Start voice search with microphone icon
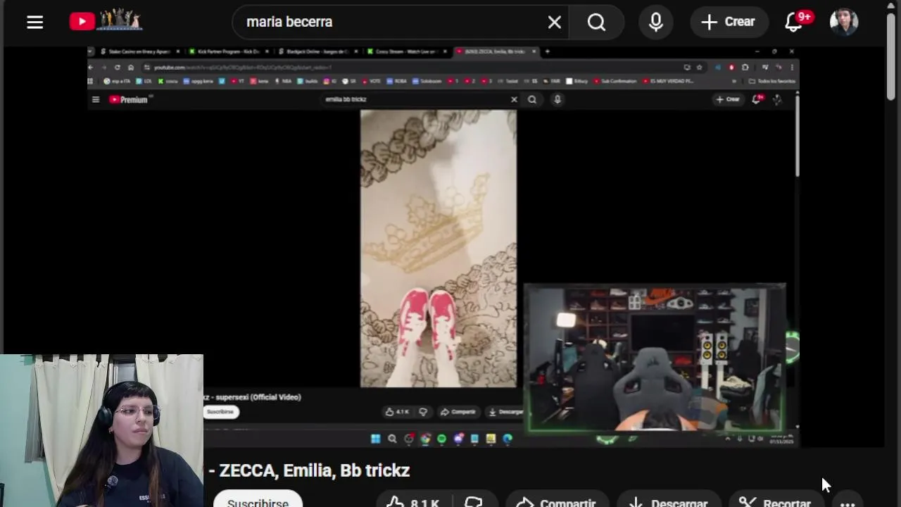This screenshot has height=507, width=901. pos(655,22)
